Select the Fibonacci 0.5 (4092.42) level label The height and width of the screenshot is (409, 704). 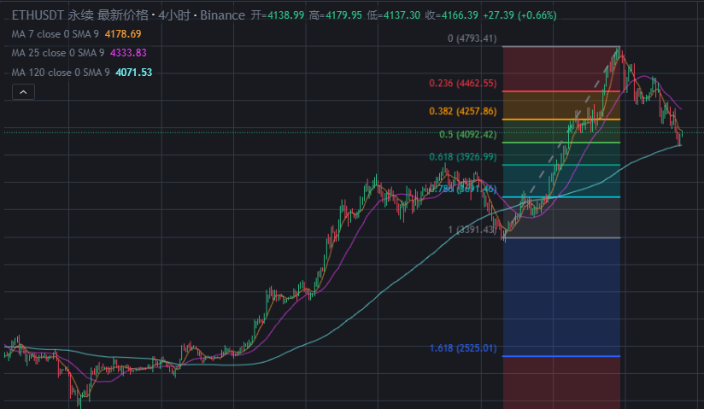point(468,135)
